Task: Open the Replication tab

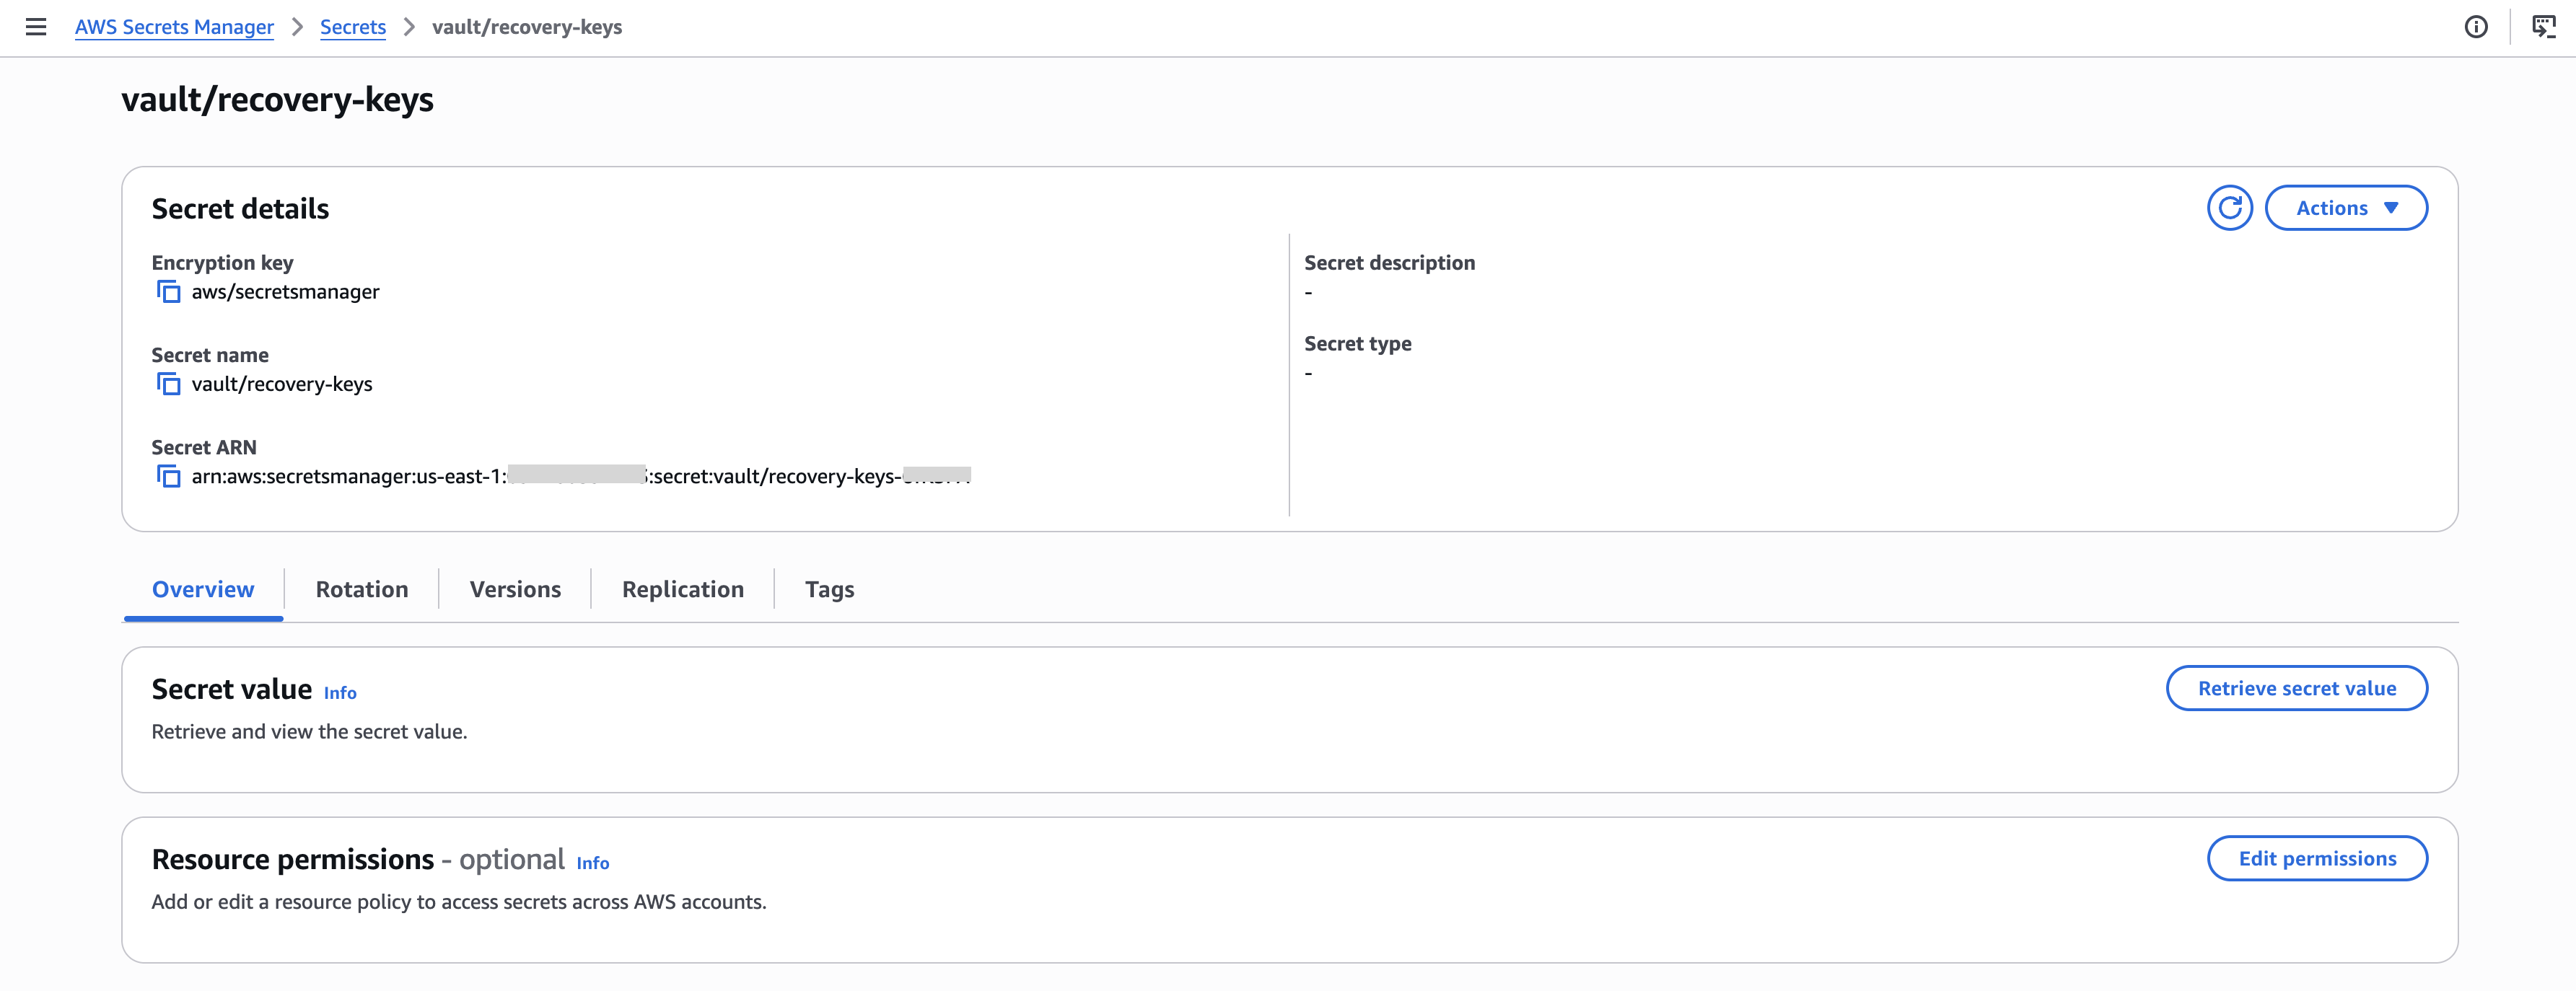Action: [x=682, y=589]
